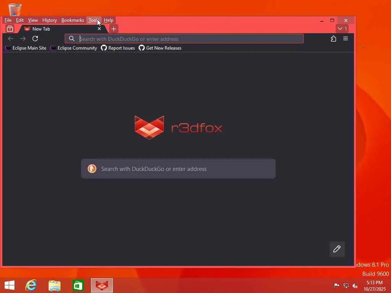The height and width of the screenshot is (293, 391).
Task: Open the Recycle Bin on desktop
Action: 15,10
